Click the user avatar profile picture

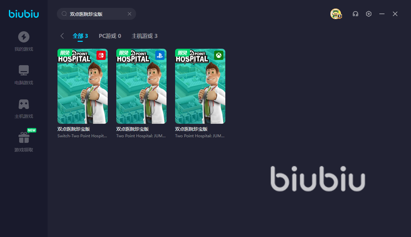(336, 14)
